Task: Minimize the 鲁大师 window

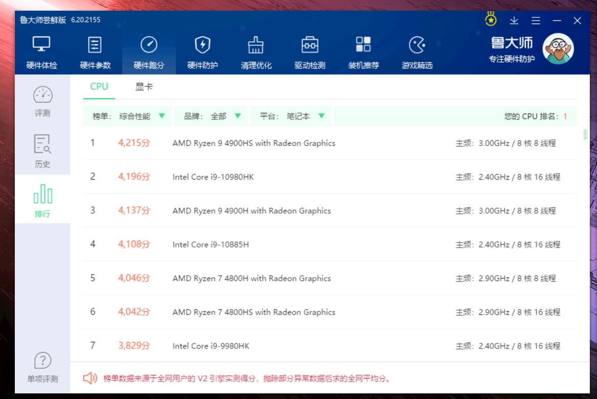Action: [557, 20]
